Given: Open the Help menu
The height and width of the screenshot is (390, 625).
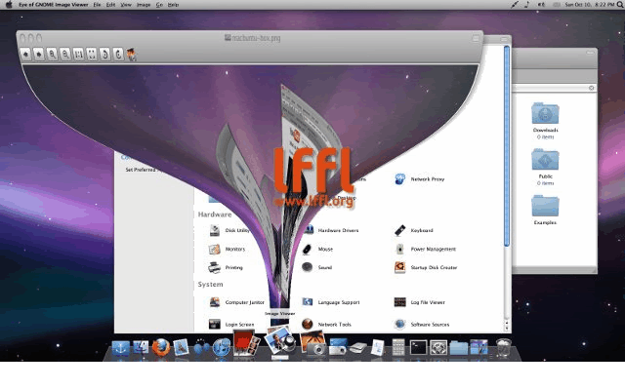Looking at the screenshot, I should tap(173, 5).
